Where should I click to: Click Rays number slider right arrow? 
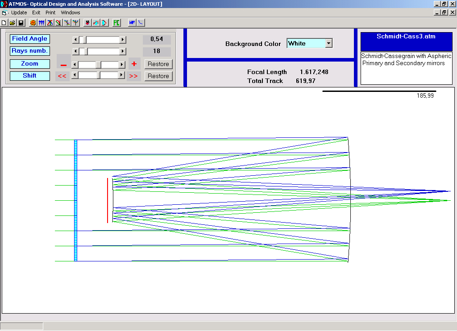coord(123,51)
